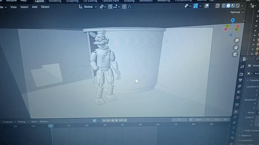
Task: Open the Tool properties tab icon
Action: coord(242,66)
